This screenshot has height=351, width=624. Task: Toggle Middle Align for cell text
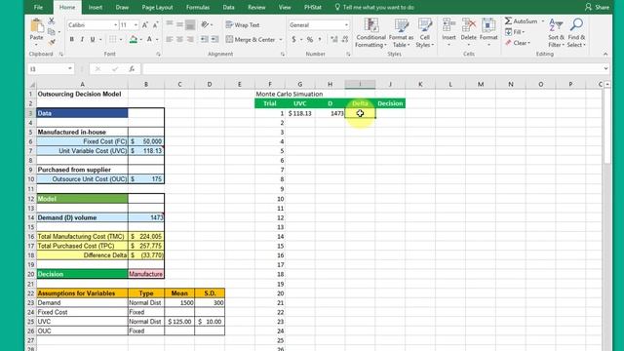(179, 24)
